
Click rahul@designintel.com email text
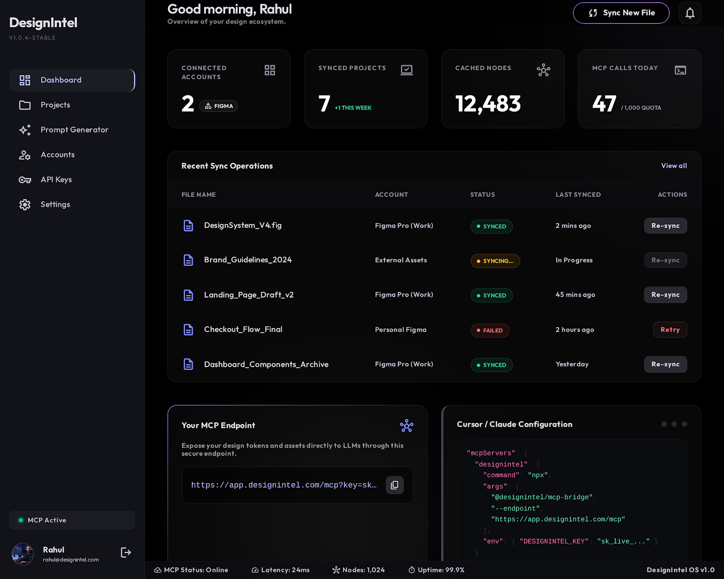point(71,560)
